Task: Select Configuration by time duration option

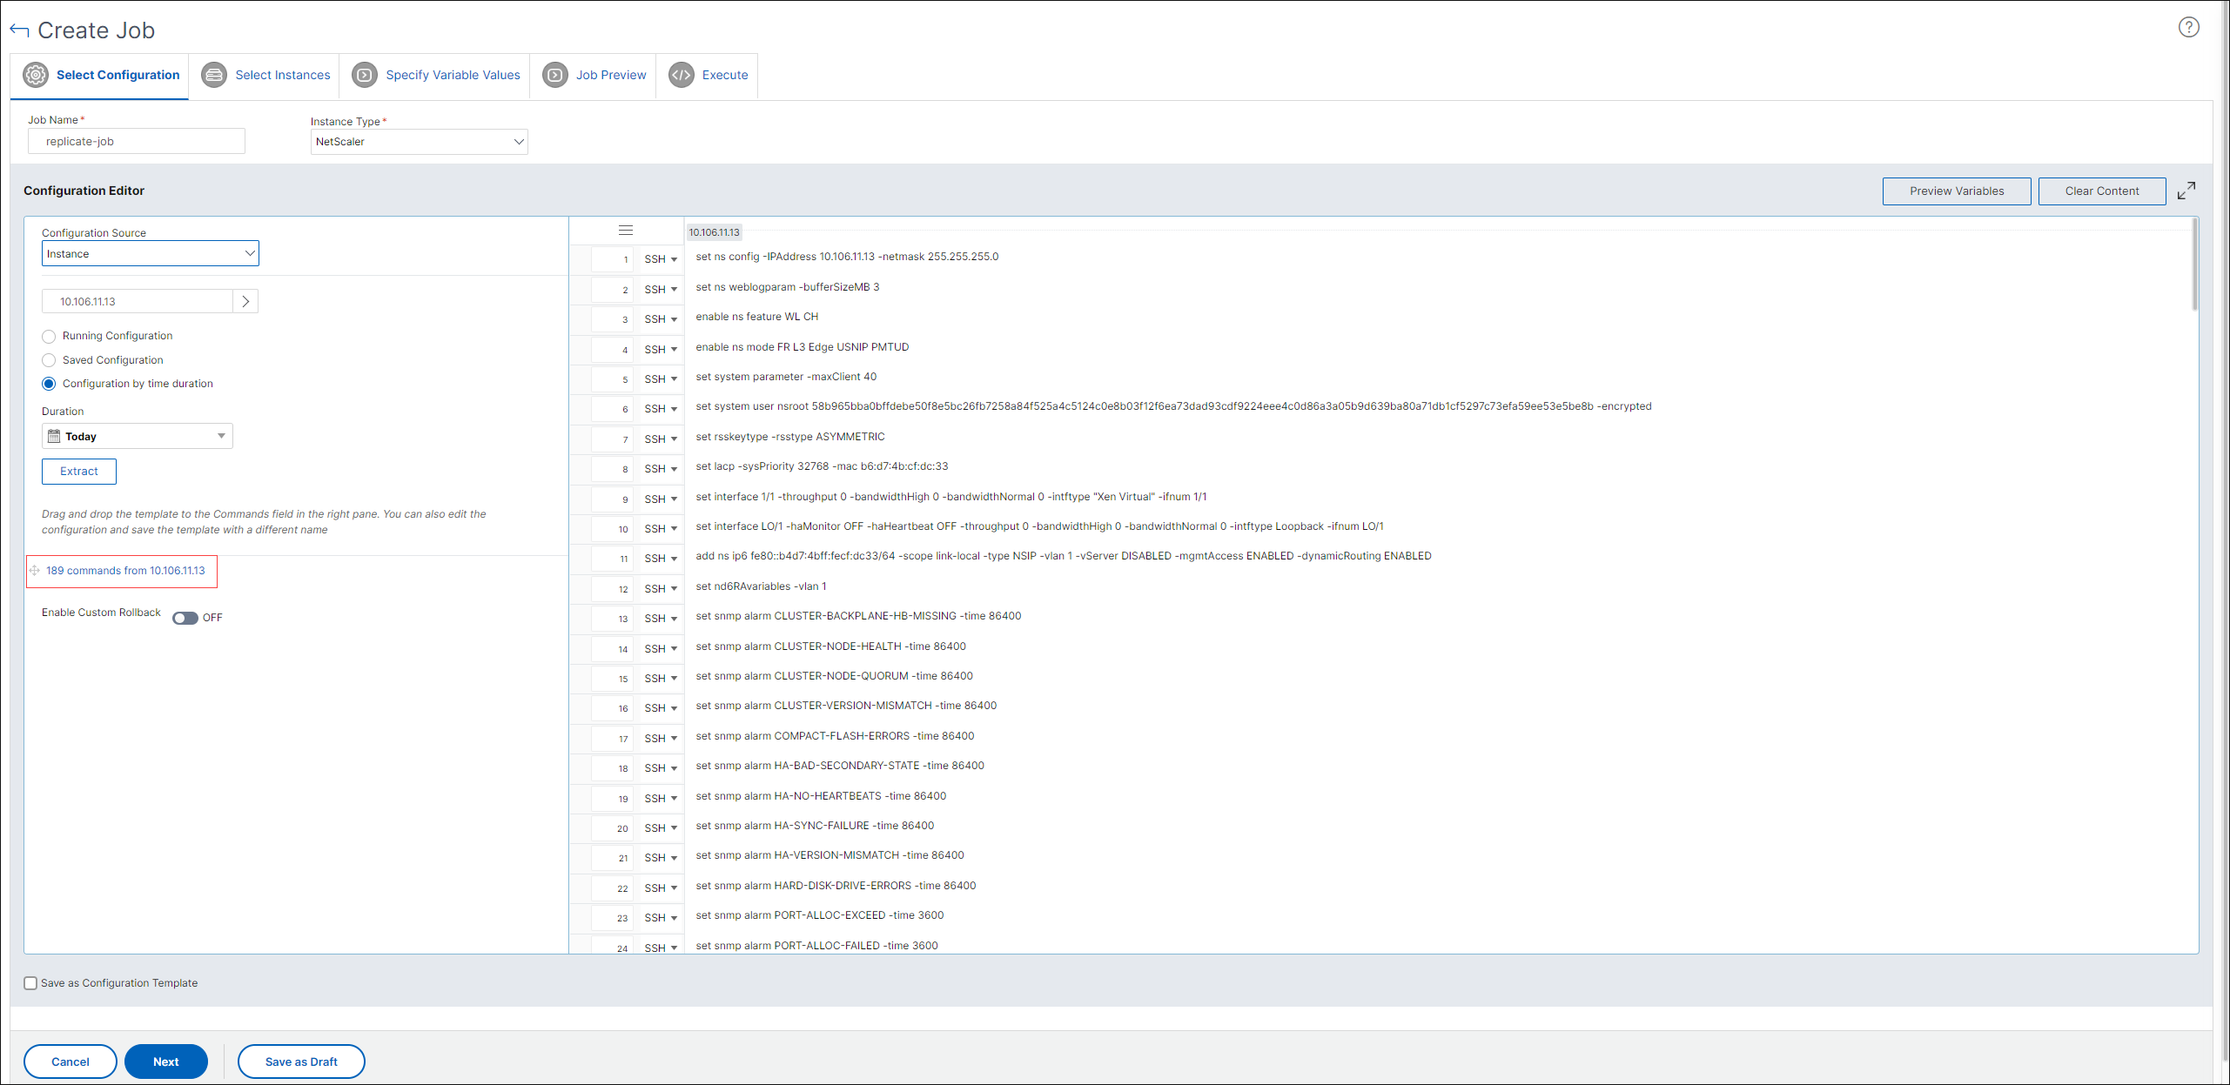Action: click(49, 384)
